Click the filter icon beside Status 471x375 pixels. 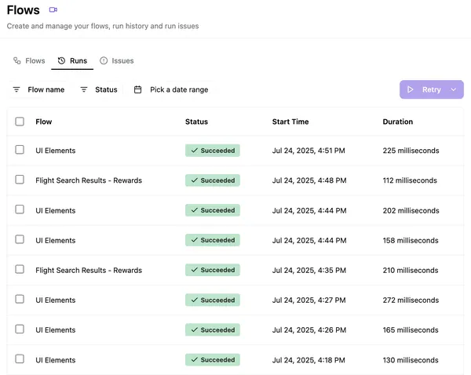point(84,89)
